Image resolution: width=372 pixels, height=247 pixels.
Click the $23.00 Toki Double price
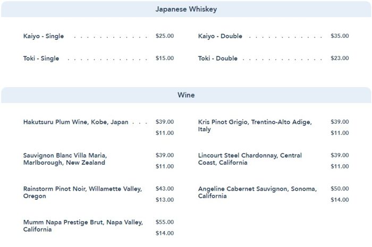click(340, 58)
